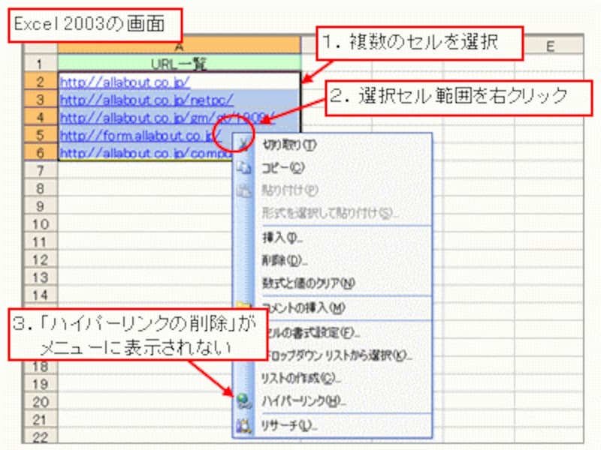Select column E header
Screen dimensions: 601x450
pos(549,46)
